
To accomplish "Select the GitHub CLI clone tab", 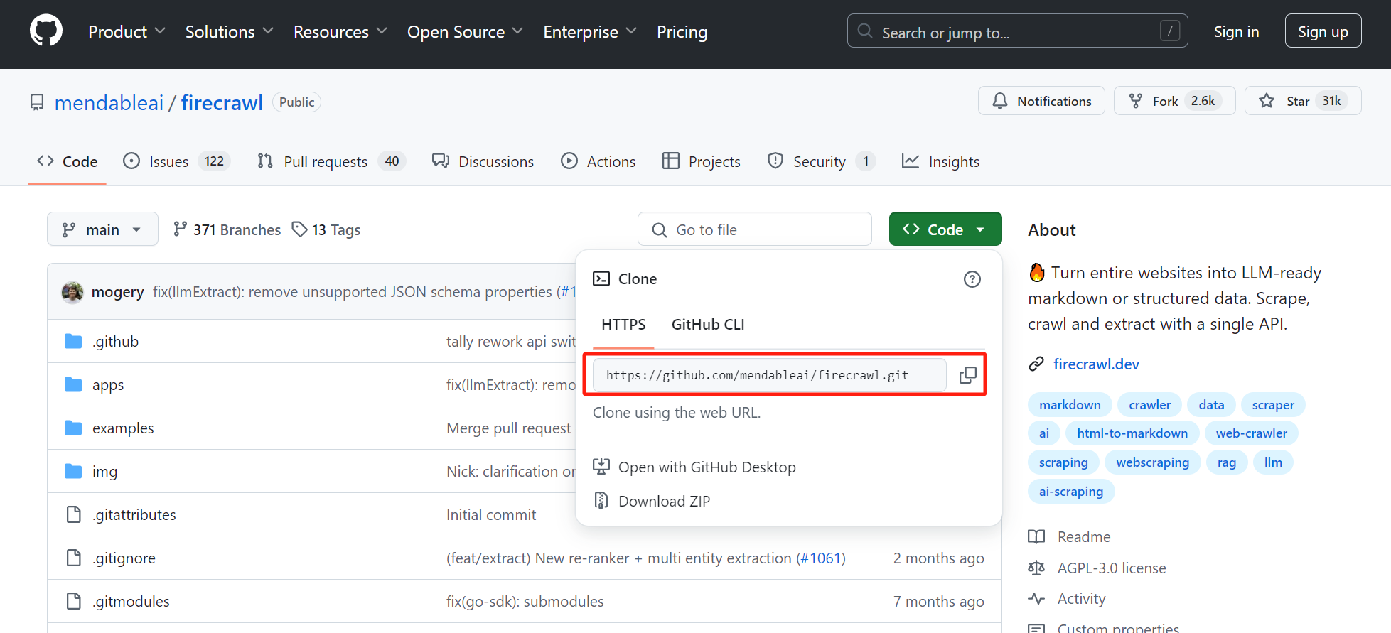I will click(708, 325).
